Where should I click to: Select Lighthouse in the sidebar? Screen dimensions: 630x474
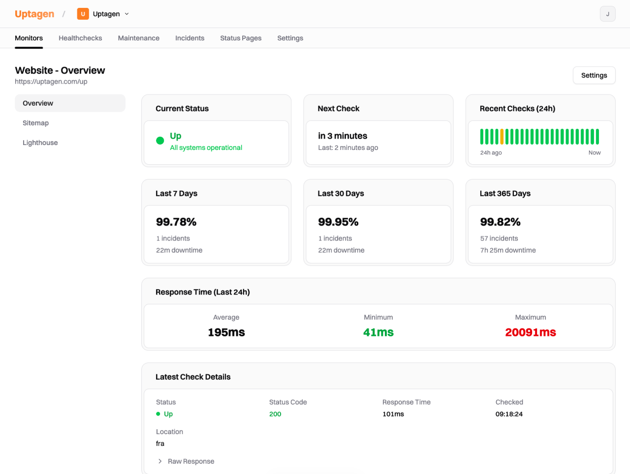tap(40, 143)
